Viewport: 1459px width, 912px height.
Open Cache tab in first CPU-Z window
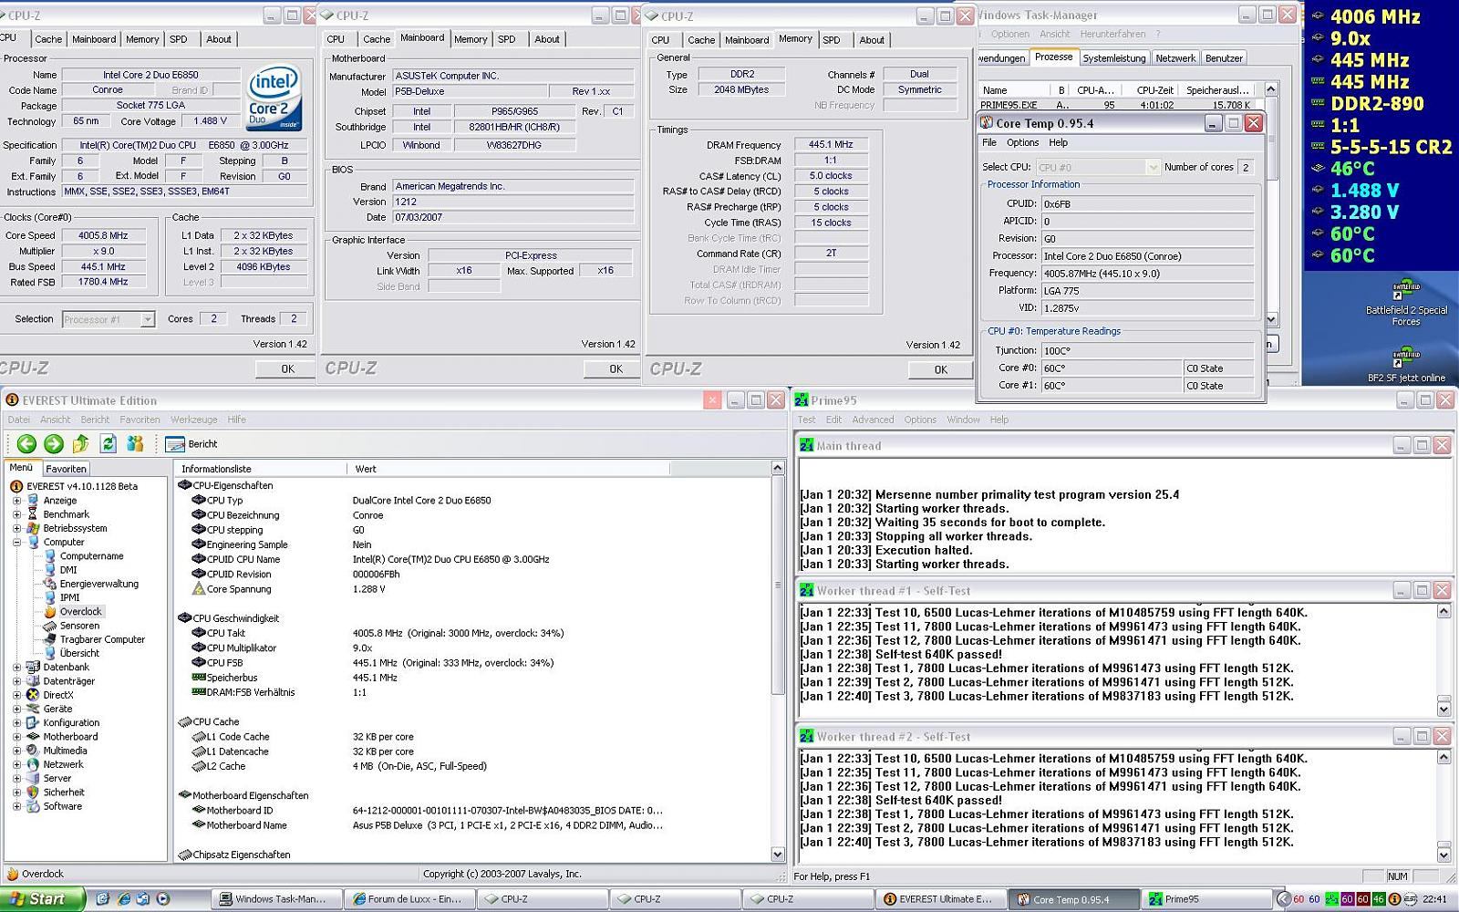coord(48,39)
